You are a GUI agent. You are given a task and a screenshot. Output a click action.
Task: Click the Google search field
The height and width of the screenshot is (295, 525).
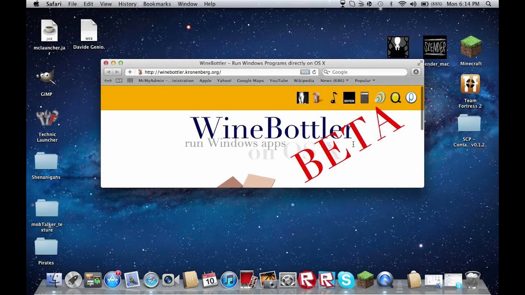click(365, 72)
